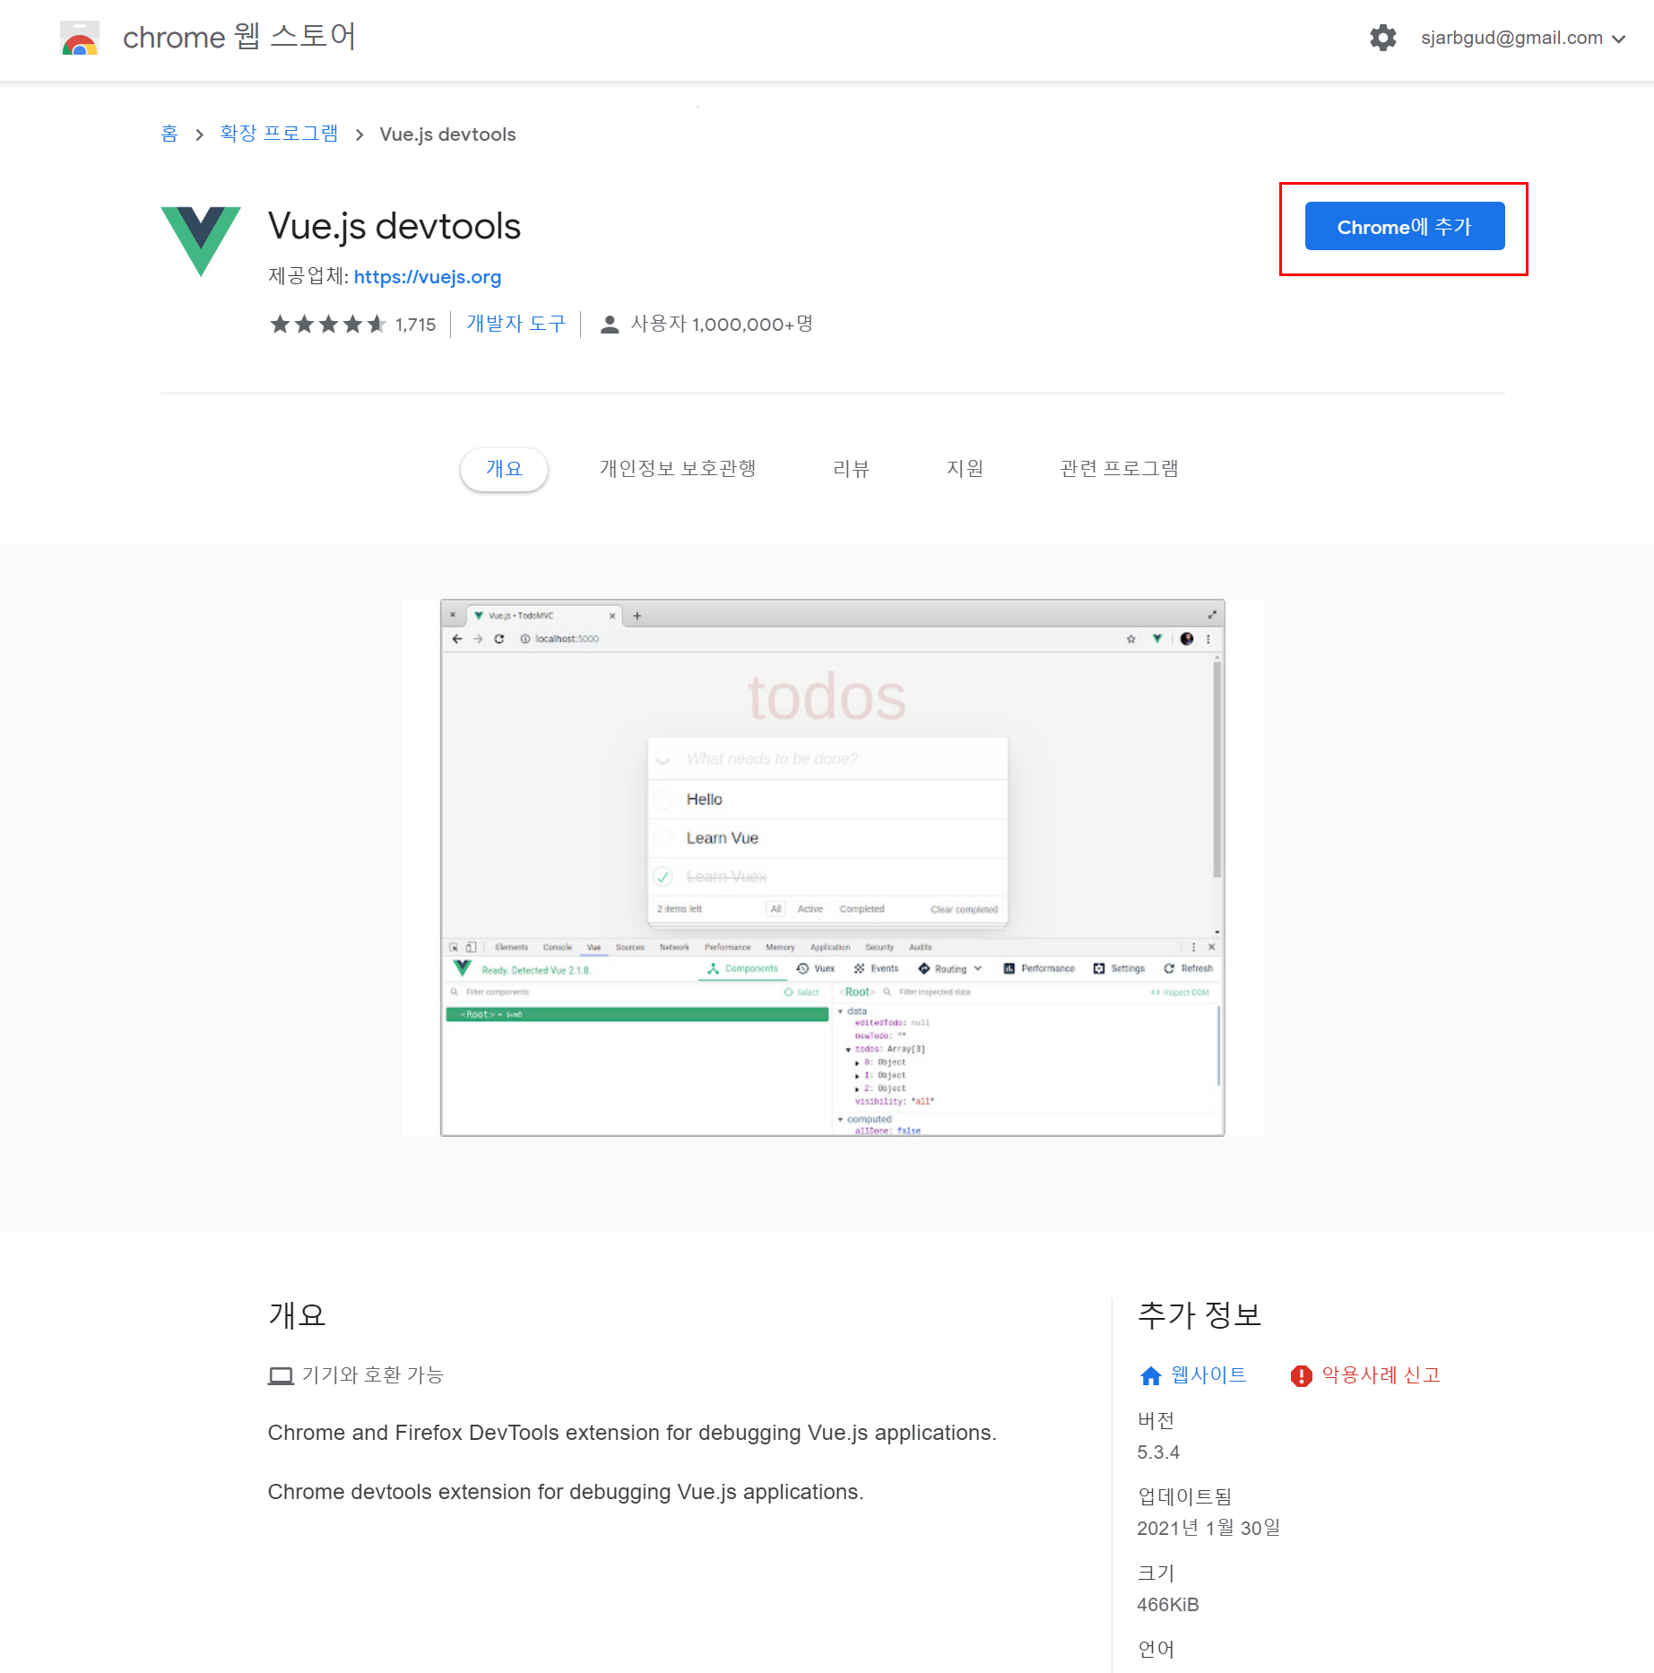Viewport: 1654px width, 1673px height.
Task: Click the version number 5.3.4
Action: pos(1158,1452)
